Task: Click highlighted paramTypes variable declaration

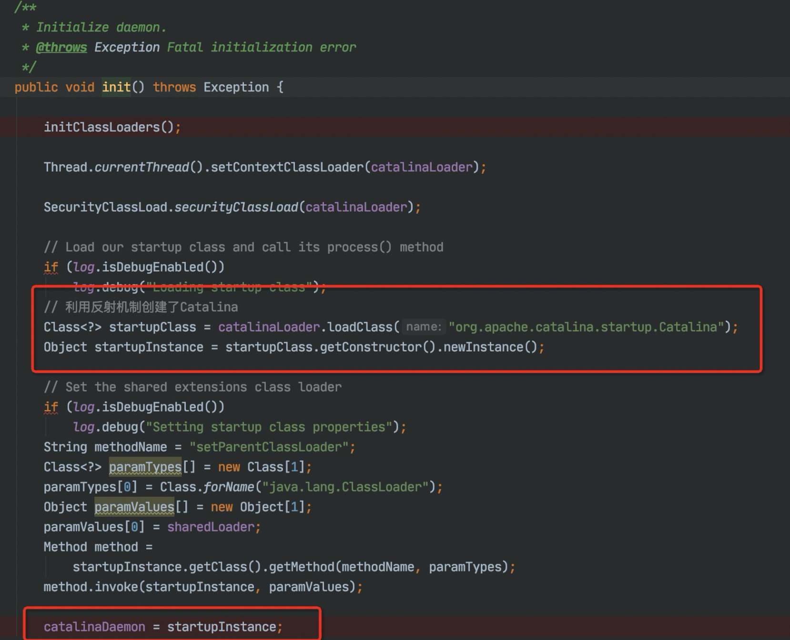Action: click(145, 467)
